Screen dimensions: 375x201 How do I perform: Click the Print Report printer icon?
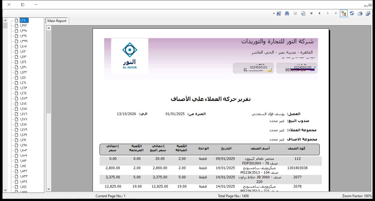(360, 13)
